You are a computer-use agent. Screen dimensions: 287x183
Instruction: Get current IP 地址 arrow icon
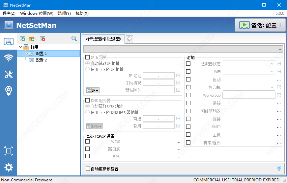pos(178,76)
